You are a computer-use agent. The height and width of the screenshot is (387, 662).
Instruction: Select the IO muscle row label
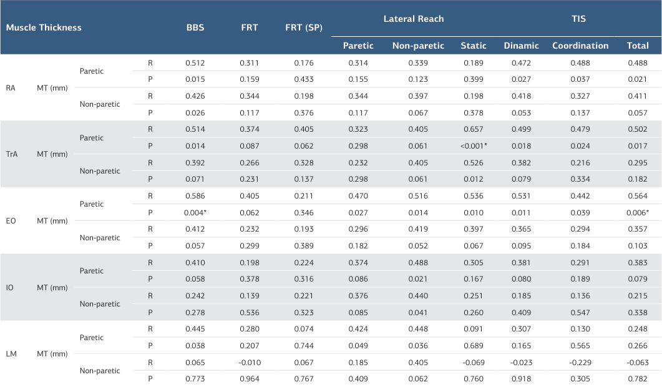[x=10, y=288]
